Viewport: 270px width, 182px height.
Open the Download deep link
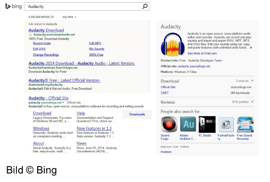42,113
